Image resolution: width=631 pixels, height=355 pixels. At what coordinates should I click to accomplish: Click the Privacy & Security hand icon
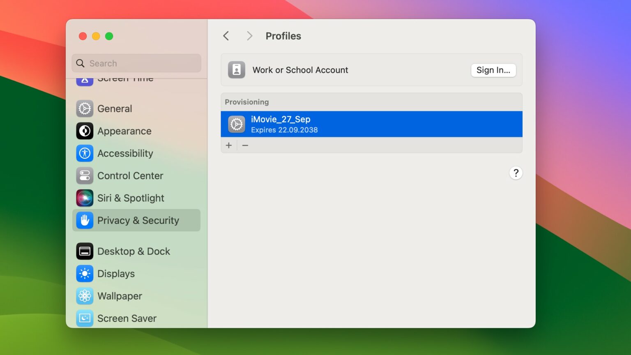click(x=85, y=220)
